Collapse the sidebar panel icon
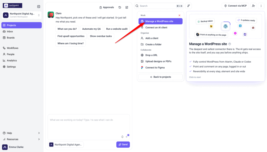 coord(39,6)
